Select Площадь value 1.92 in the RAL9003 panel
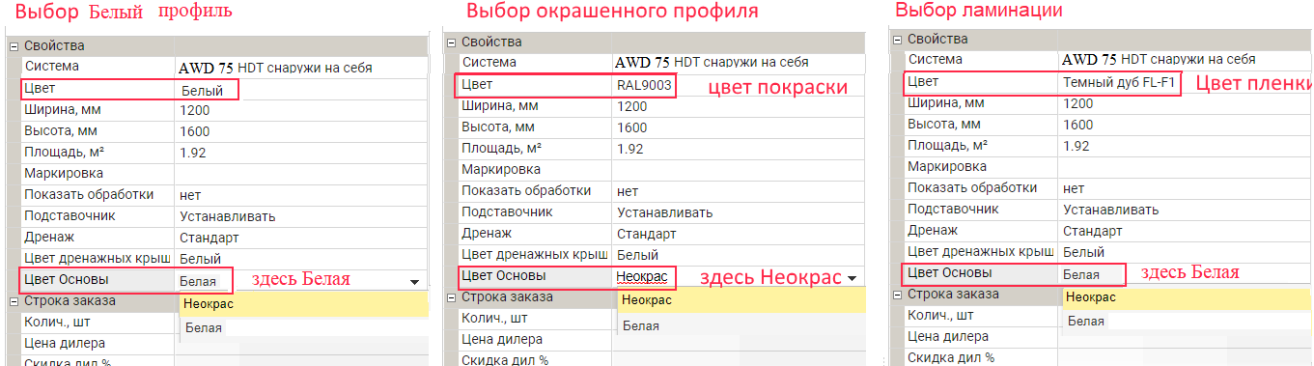Viewport: 1314px width, 366px height. pyautogui.click(x=629, y=149)
